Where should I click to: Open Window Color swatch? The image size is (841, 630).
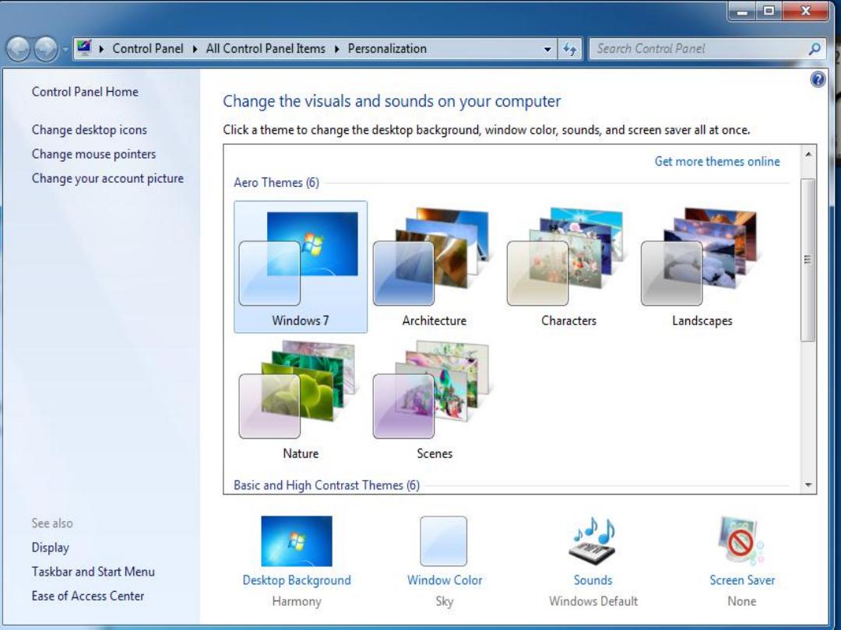(x=444, y=541)
